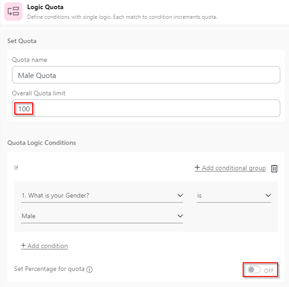
Task: Click the Overall Quota limit field showing 100
Action: [146, 108]
